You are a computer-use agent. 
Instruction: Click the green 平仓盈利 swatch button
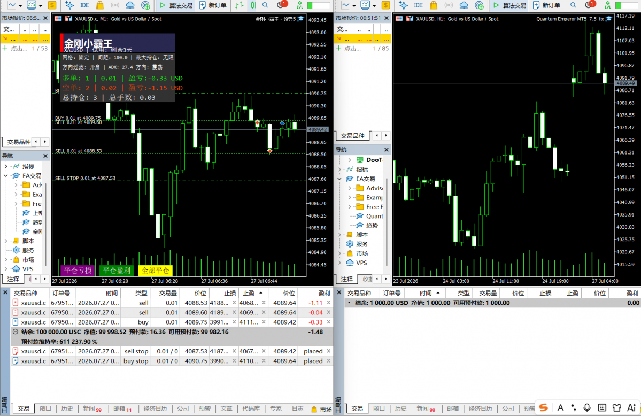[117, 271]
